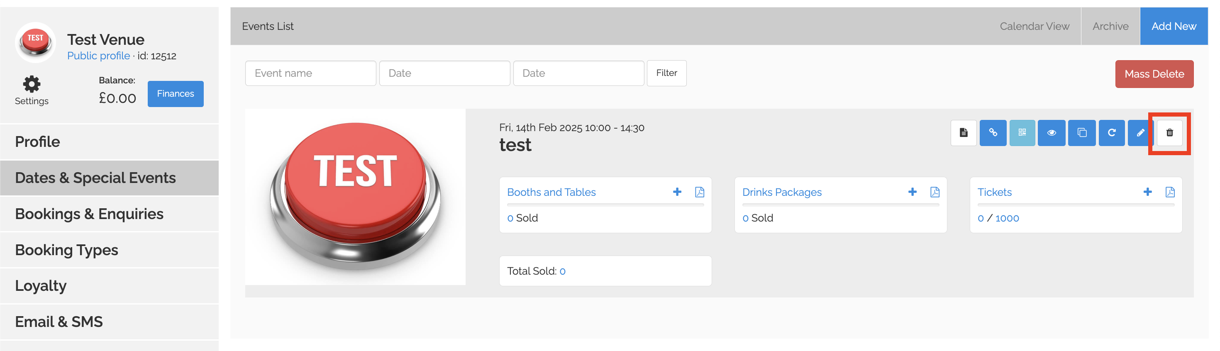Screen dimensions: 1220x351
Task: Open the Loyalty sidebar section
Action: [x=41, y=286]
